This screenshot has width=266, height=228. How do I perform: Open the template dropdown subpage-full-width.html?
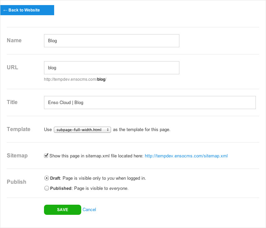pos(82,130)
